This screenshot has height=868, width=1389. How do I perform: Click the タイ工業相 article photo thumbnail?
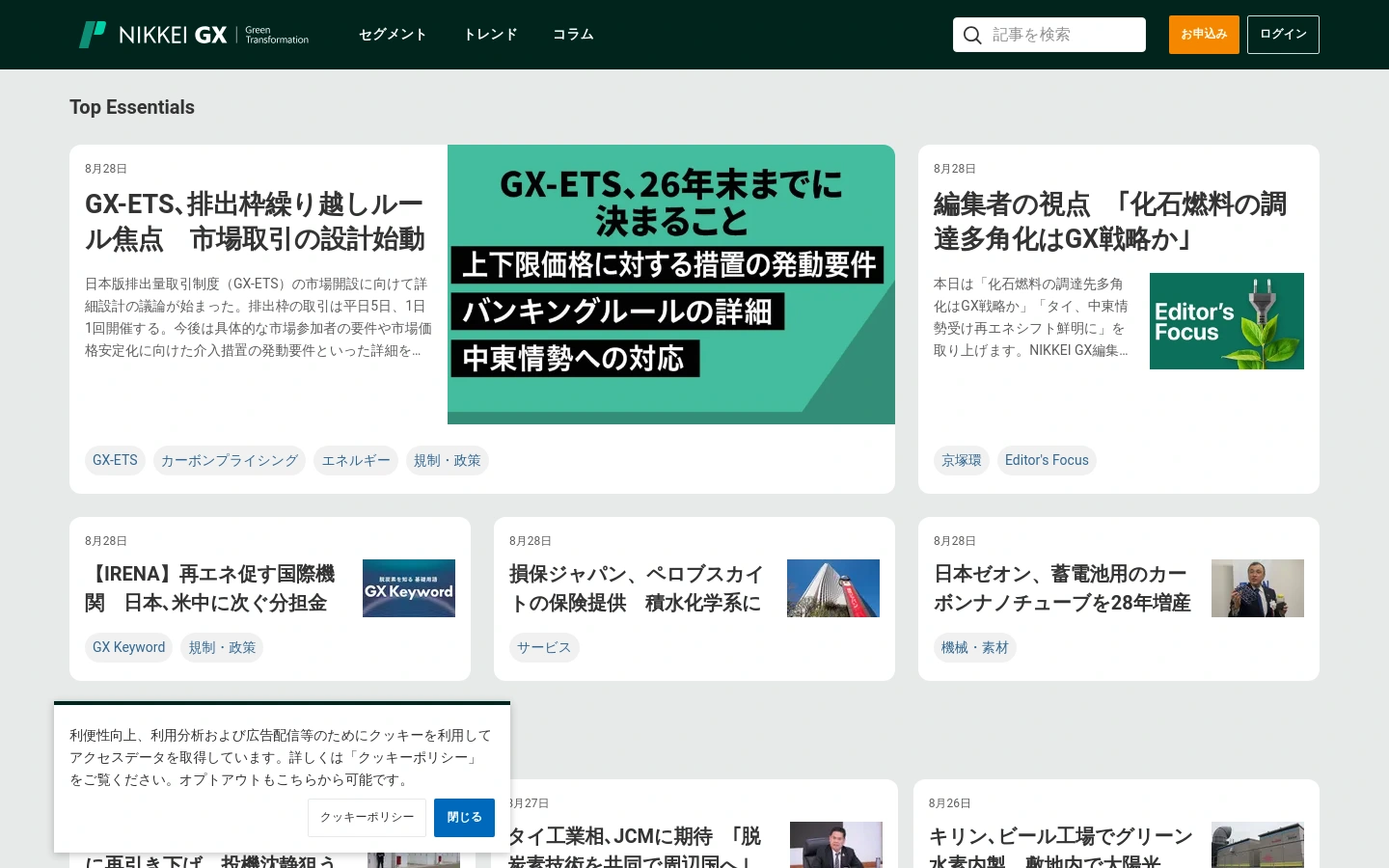[x=836, y=845]
